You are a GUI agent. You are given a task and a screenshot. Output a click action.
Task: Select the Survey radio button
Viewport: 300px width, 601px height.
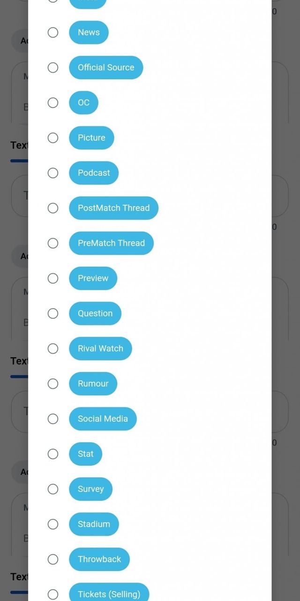pos(53,489)
